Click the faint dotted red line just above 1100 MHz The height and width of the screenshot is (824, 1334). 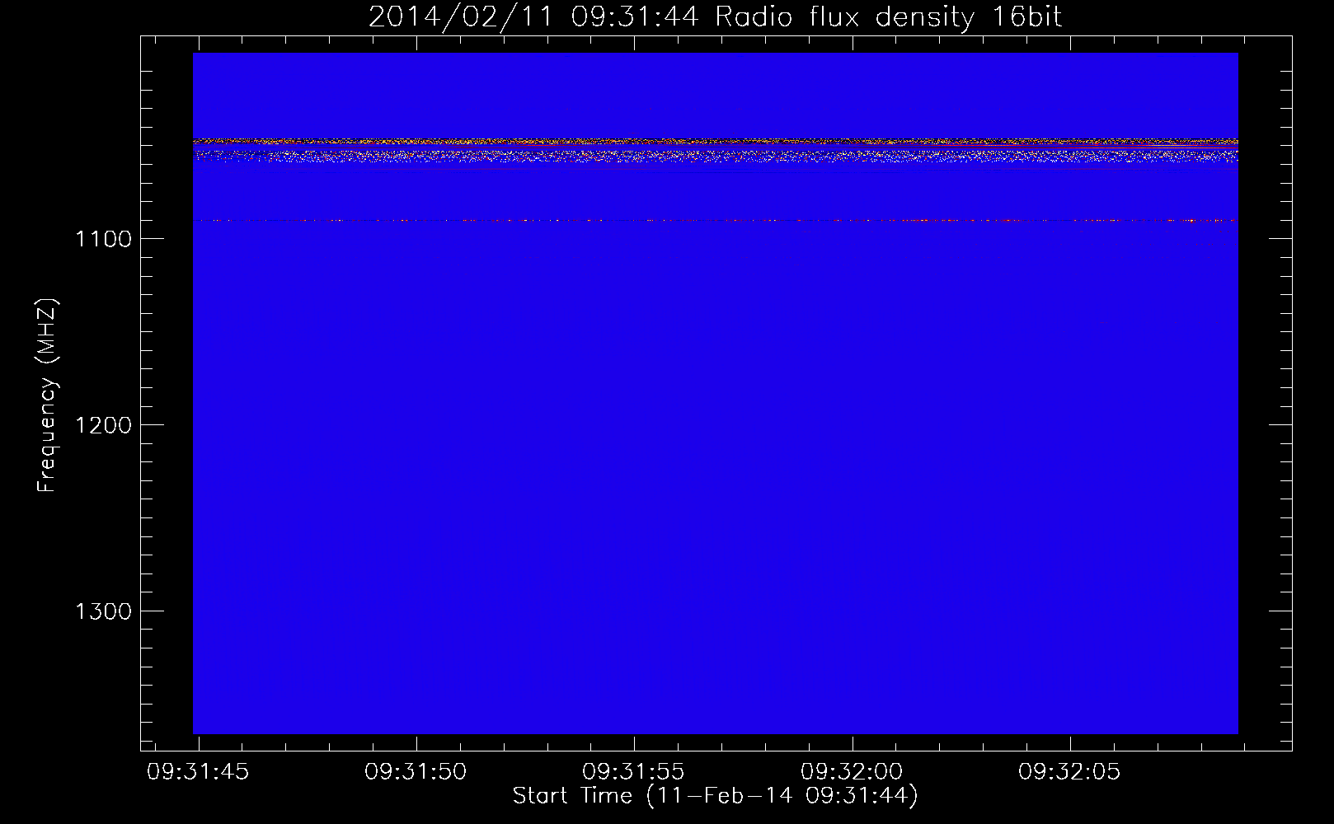point(715,221)
